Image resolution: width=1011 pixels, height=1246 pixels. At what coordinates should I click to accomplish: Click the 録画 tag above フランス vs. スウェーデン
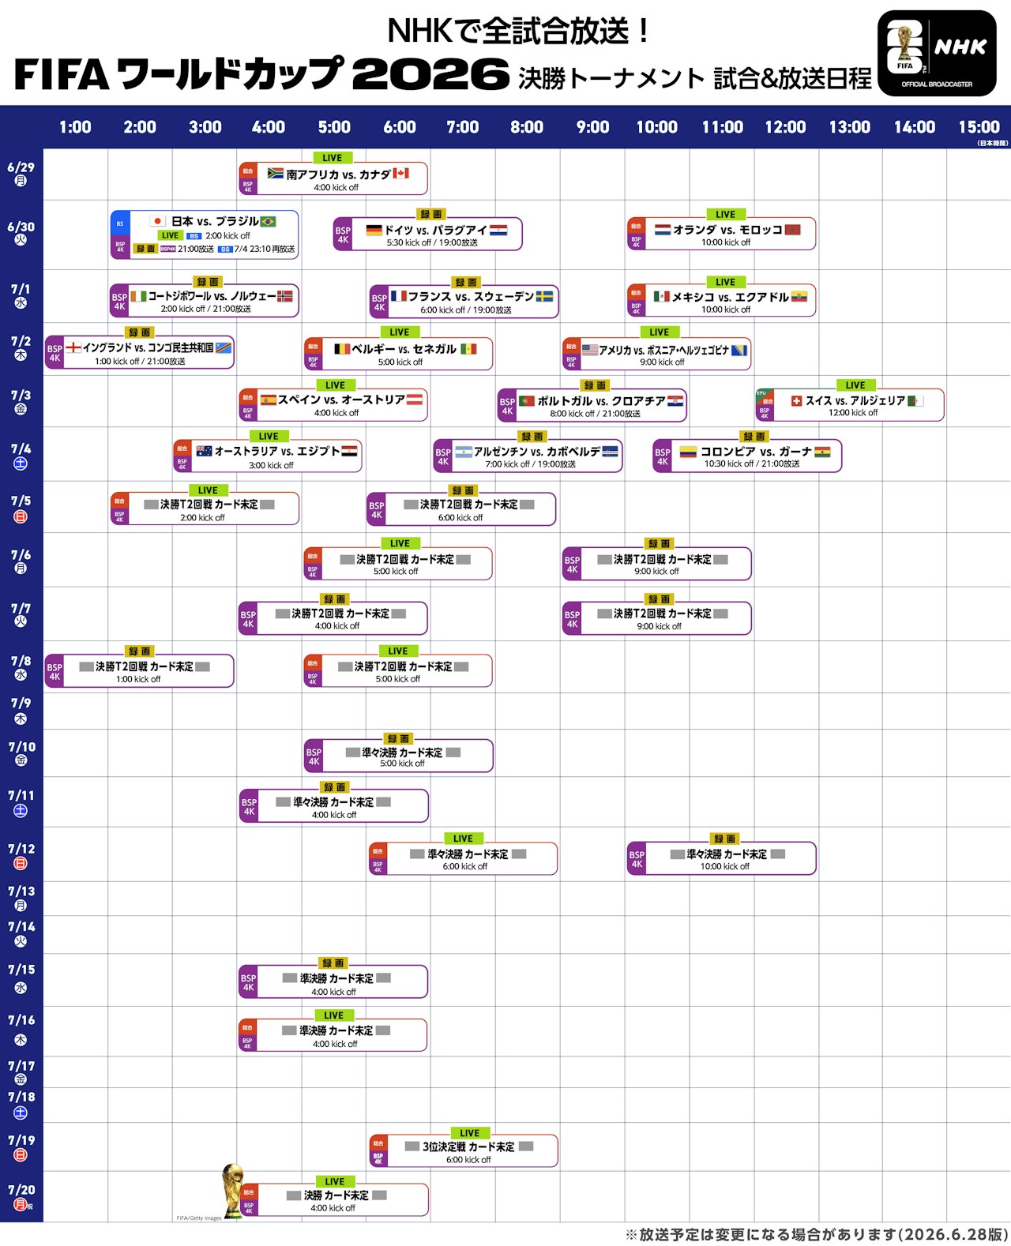(464, 282)
